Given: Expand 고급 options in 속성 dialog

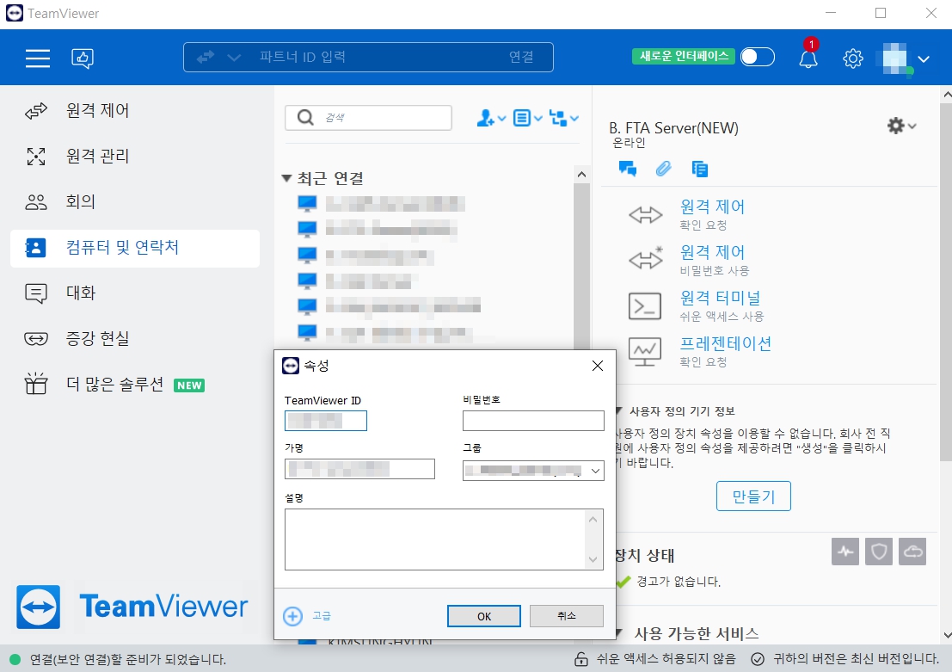Looking at the screenshot, I should [x=307, y=616].
